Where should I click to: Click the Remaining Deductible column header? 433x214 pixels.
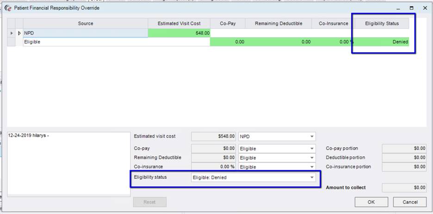click(278, 24)
